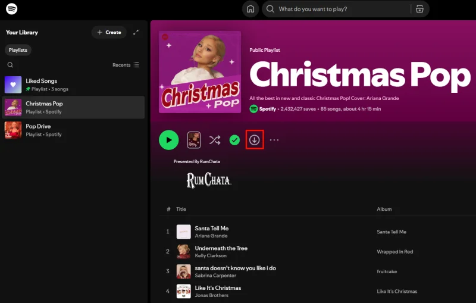476x303 pixels.
Task: Click Underneath the Tree album art
Action: tap(184, 252)
